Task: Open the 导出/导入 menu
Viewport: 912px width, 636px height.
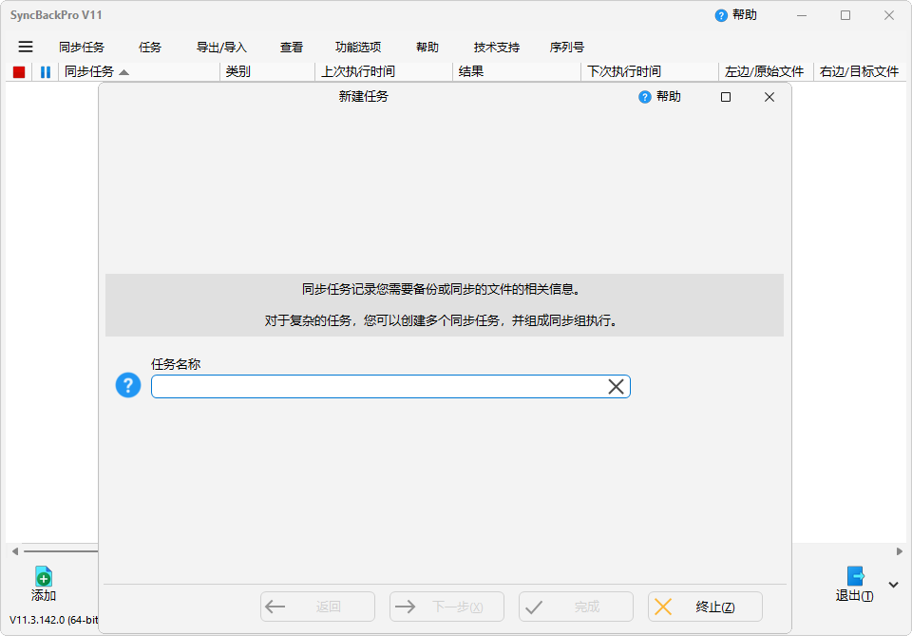Action: click(220, 47)
